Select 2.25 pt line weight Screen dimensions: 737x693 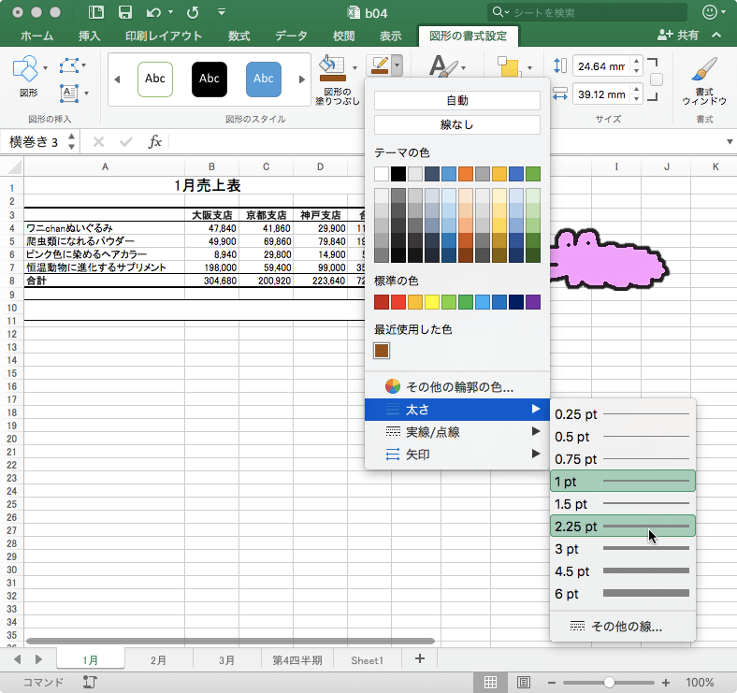pos(623,527)
